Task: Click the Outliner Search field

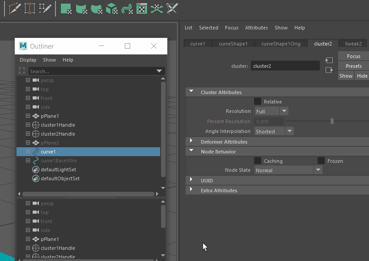Action: tap(97, 71)
